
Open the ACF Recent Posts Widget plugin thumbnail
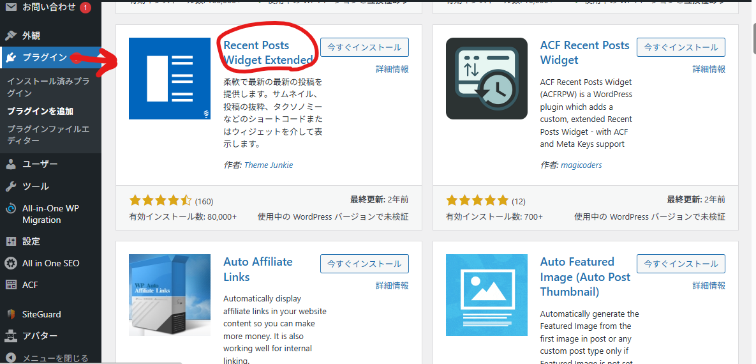[487, 78]
